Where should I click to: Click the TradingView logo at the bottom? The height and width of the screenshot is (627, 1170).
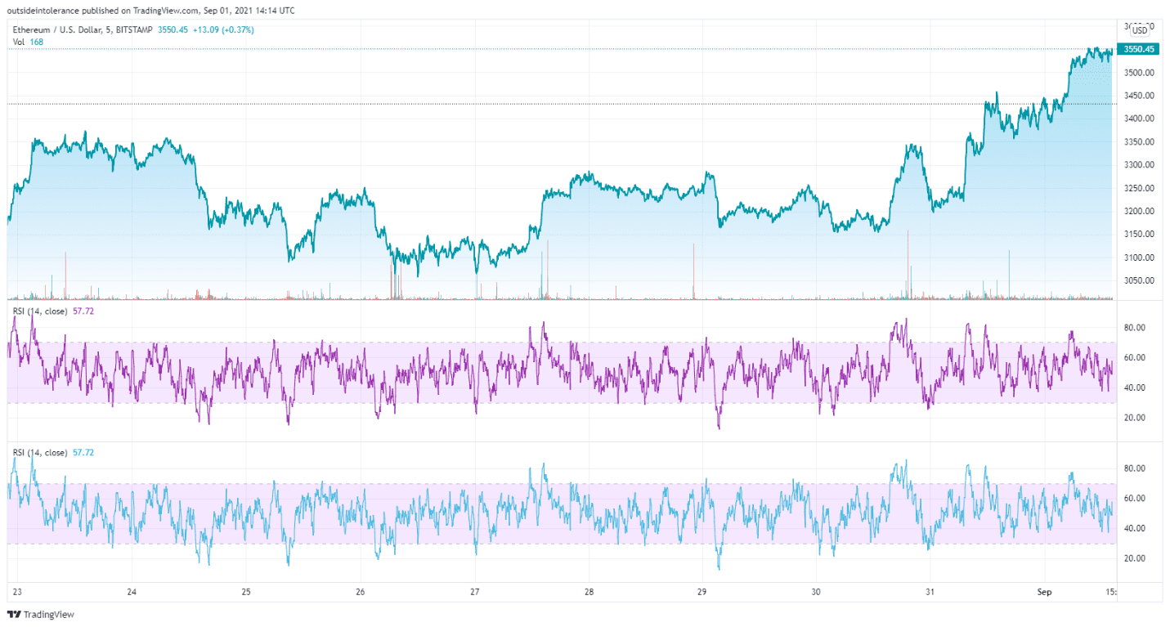(40, 614)
